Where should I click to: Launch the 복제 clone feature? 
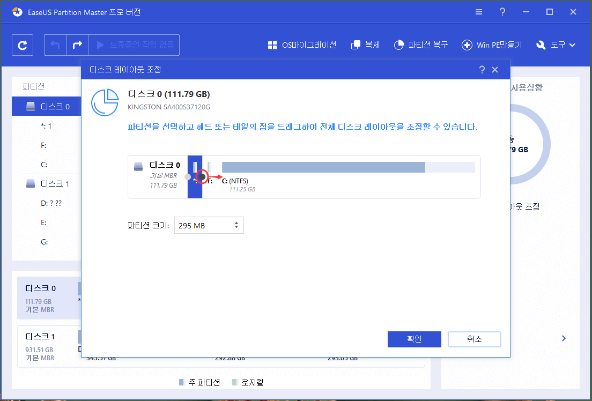(365, 45)
